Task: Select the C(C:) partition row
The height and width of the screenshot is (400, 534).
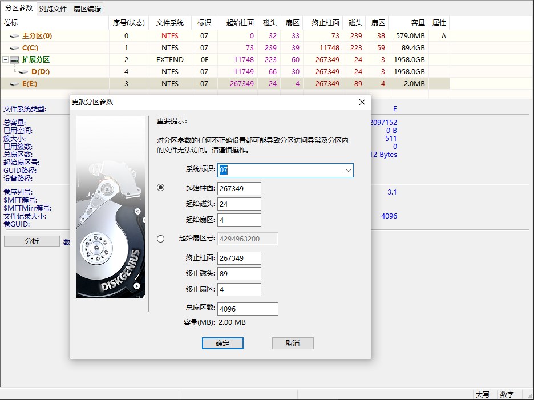Action: tap(225, 48)
